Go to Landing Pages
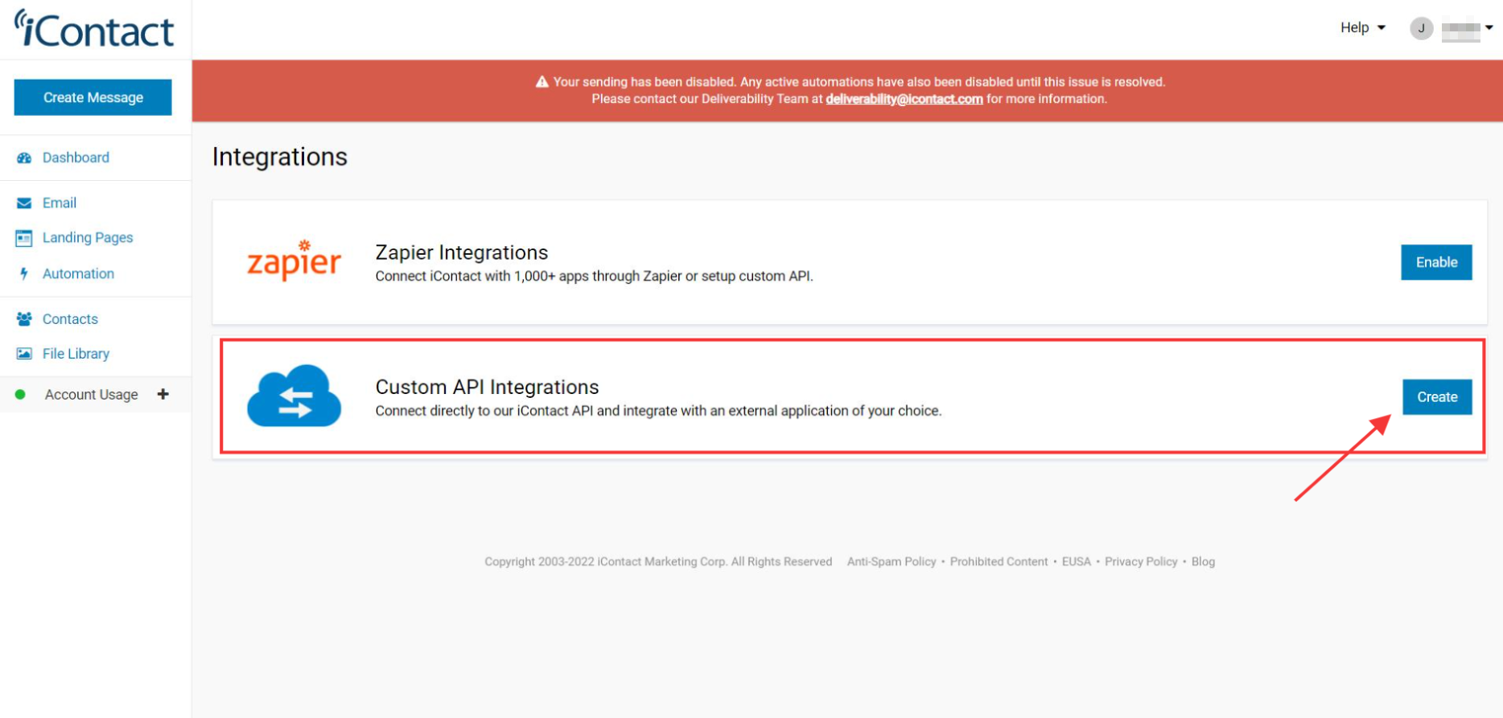1503x718 pixels. [88, 238]
